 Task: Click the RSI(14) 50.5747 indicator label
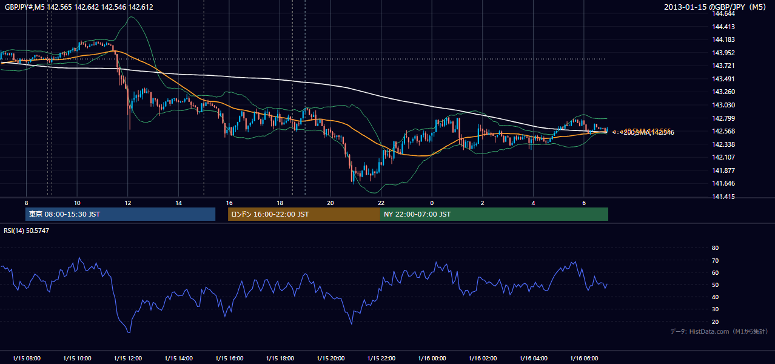pyautogui.click(x=27, y=231)
